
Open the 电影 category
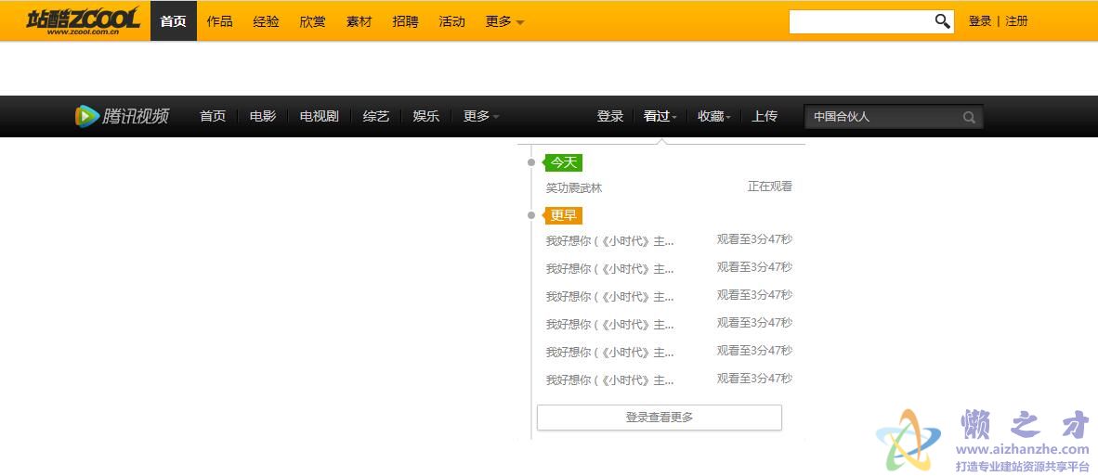click(x=263, y=116)
